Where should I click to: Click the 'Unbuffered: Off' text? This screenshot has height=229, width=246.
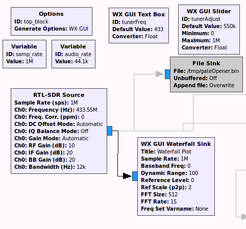tap(195, 78)
